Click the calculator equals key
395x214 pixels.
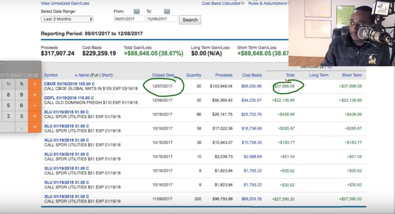coord(35,127)
